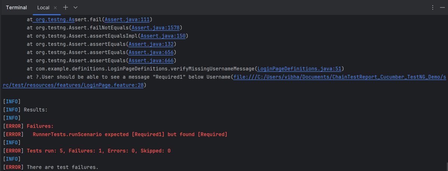Click the Terminal panel title

tap(16, 8)
